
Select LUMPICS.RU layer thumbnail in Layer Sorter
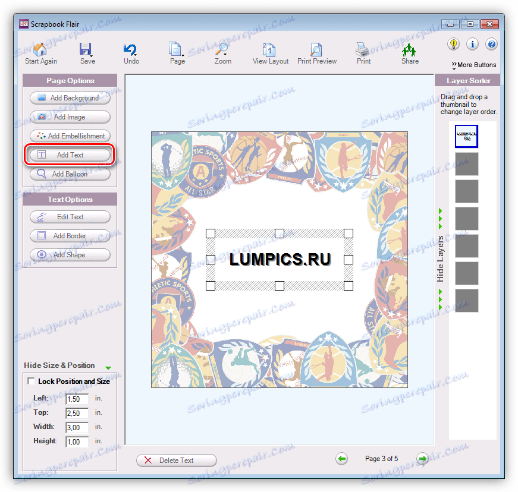pyautogui.click(x=466, y=136)
